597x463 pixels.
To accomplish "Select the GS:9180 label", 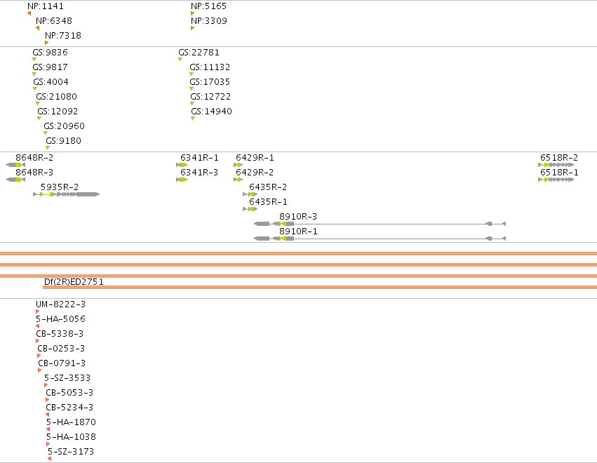I will (64, 140).
